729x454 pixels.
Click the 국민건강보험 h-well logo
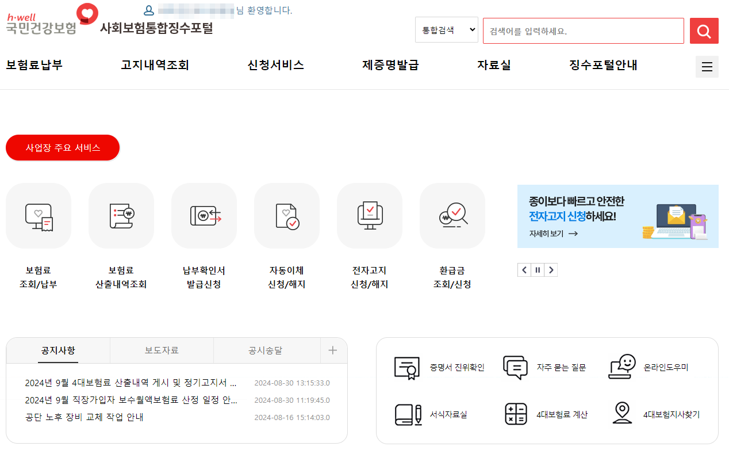pos(52,20)
